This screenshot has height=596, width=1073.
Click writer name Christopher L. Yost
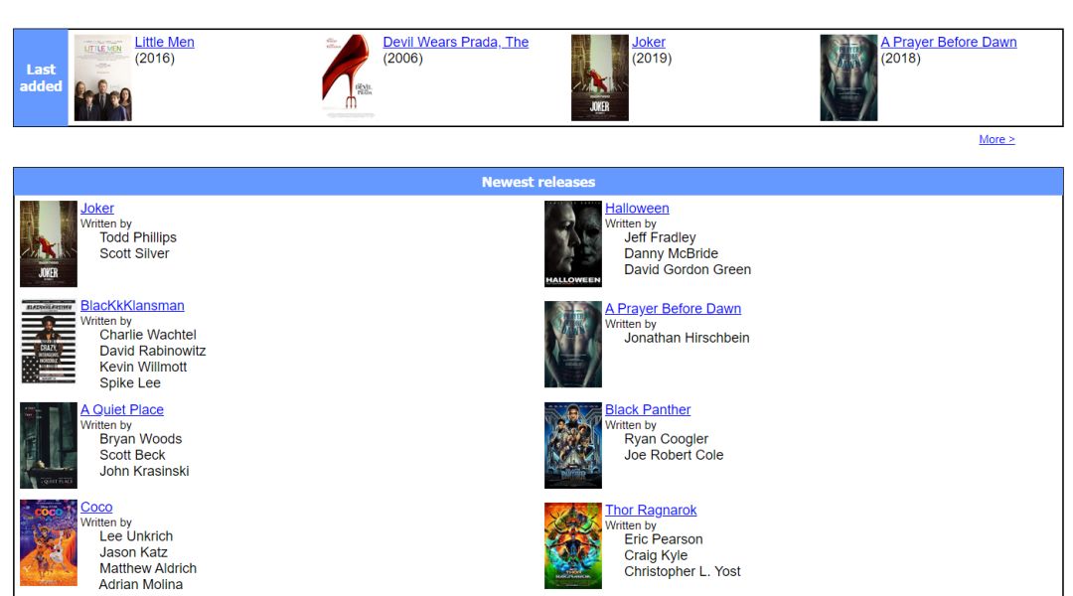pos(683,571)
